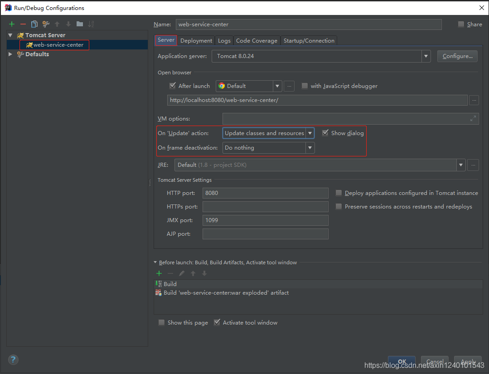Switch to the Code Coverage tab
Image resolution: width=489 pixels, height=374 pixels.
click(x=257, y=40)
